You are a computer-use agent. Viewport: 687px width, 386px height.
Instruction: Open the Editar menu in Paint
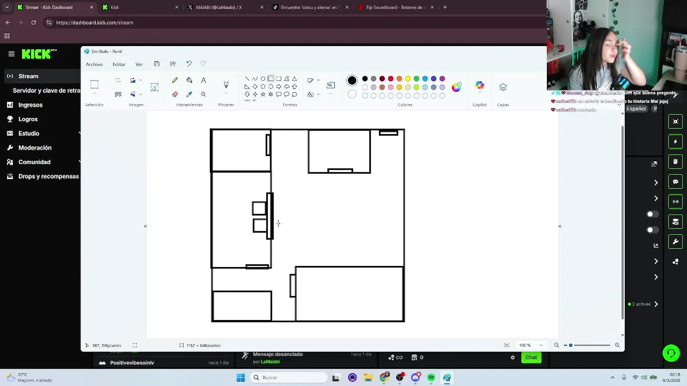119,64
